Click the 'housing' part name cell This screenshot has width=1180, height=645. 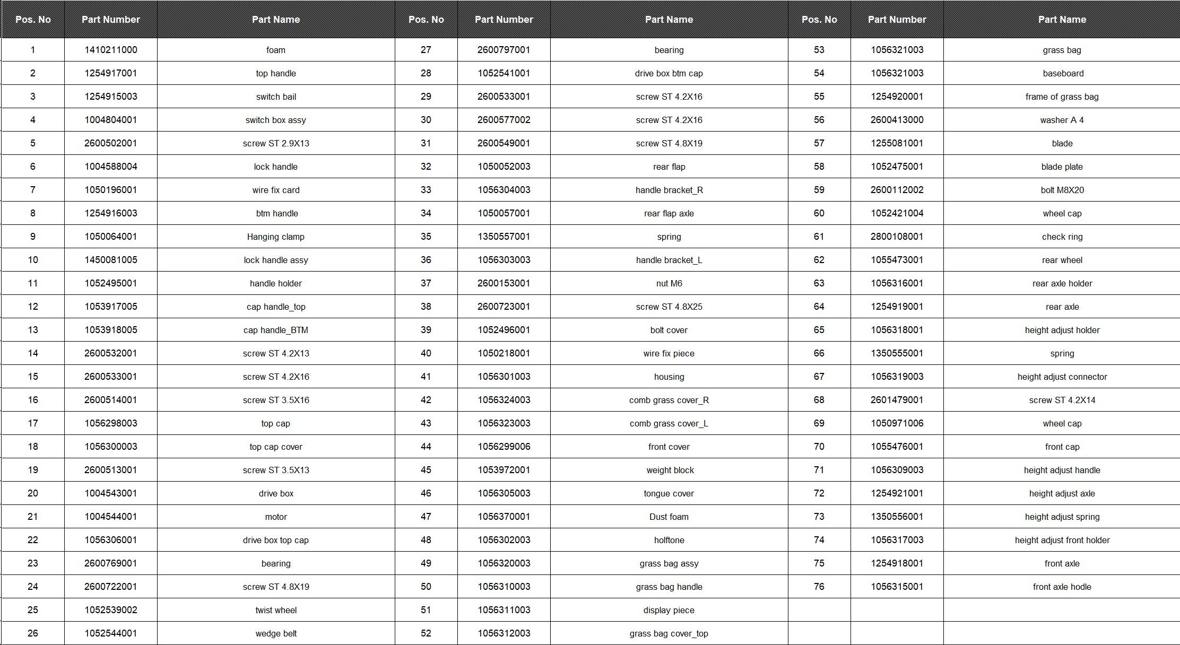click(669, 377)
